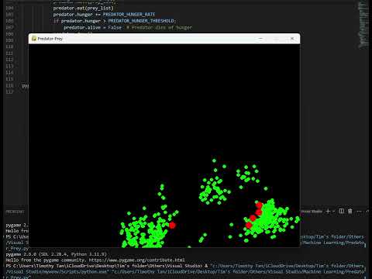Screen dimensions: 372x279
Task: Minimize the Predator-Prey window
Action: pyautogui.click(x=260, y=39)
